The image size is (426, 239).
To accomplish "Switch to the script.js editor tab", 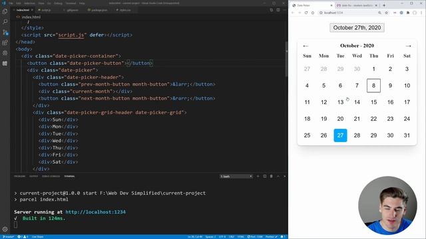I will tap(46, 10).
